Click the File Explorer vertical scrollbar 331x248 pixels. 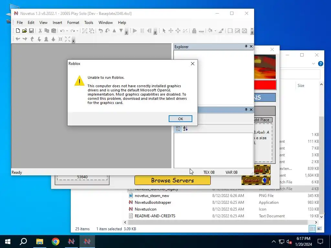[321, 164]
